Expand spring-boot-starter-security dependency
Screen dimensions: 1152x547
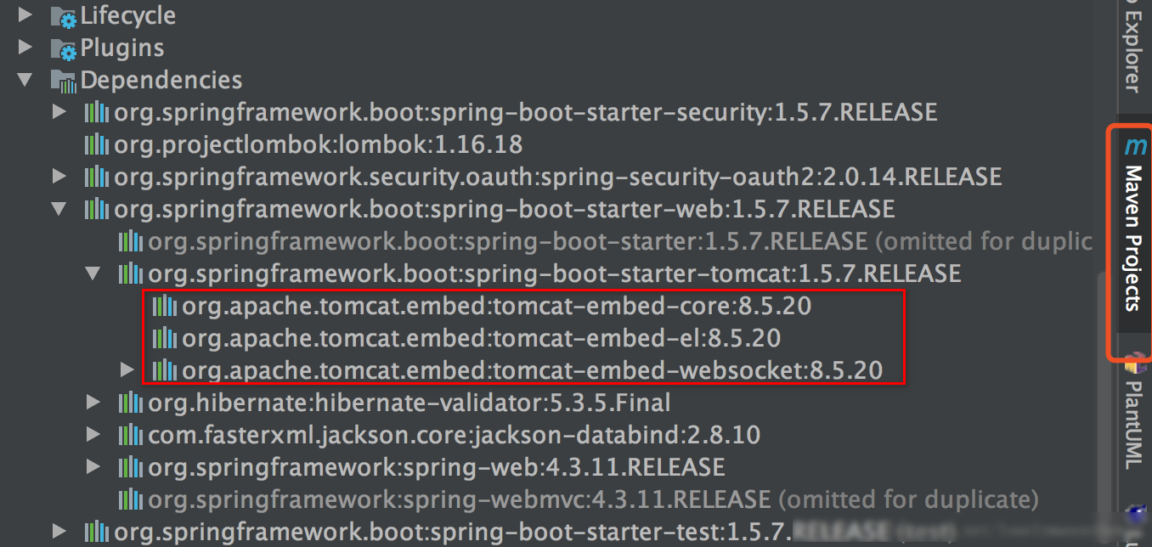tap(59, 112)
